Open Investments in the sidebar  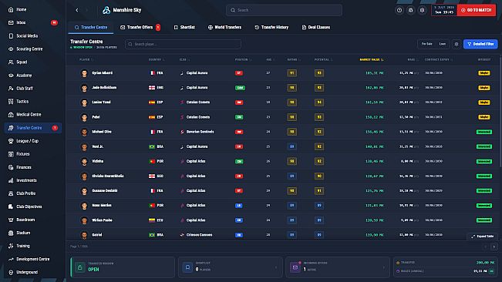[x=32, y=180]
